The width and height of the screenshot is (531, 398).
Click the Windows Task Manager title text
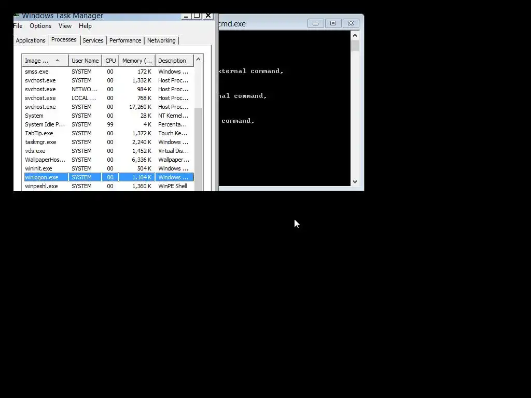point(63,16)
